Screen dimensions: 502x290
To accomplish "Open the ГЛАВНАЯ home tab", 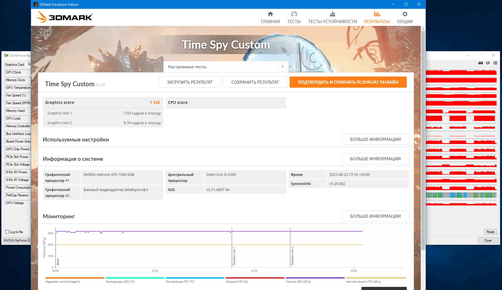I will click(x=270, y=18).
